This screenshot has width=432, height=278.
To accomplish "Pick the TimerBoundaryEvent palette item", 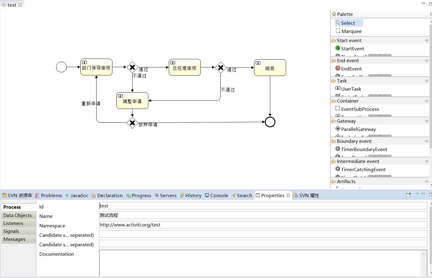I will pyautogui.click(x=361, y=149).
